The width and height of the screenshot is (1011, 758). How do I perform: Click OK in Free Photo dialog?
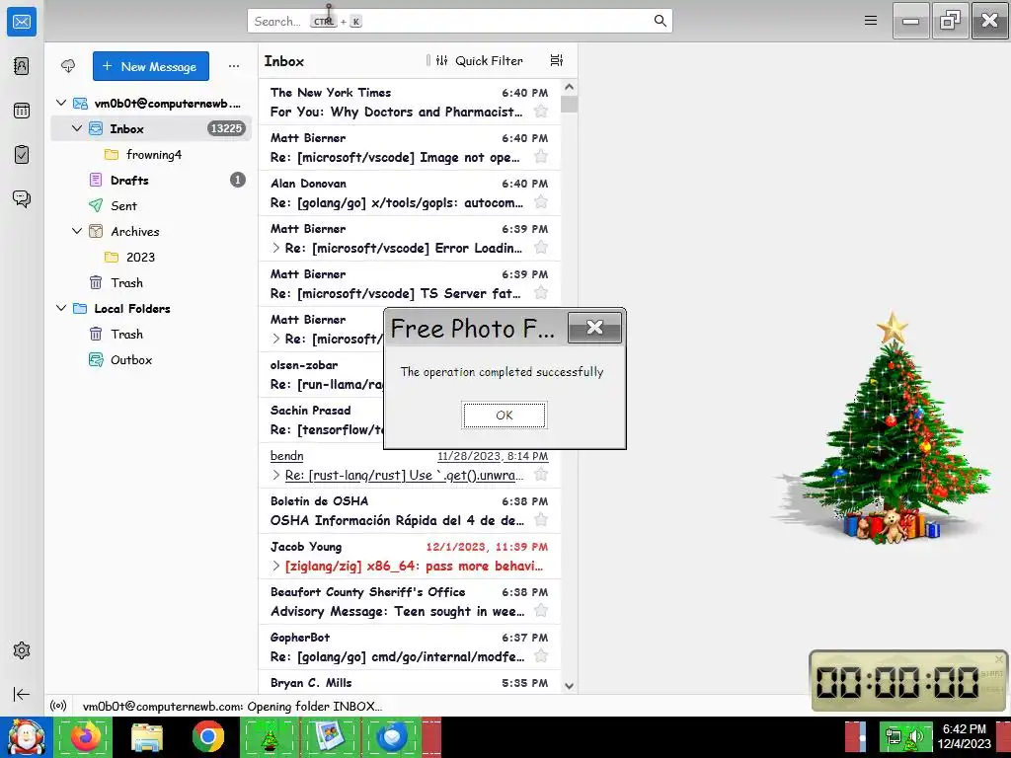(x=505, y=416)
